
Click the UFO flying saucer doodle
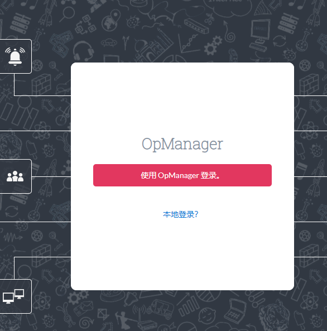pos(109,43)
